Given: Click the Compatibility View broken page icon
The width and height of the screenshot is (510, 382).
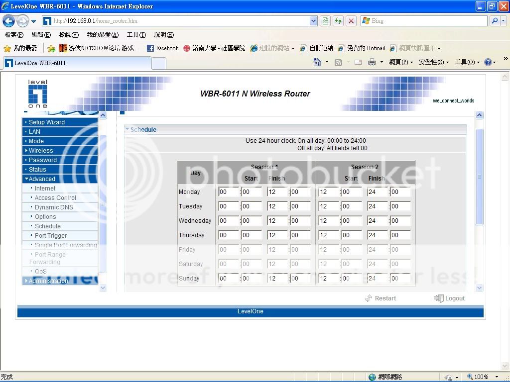Looking at the screenshot, I should coord(325,21).
